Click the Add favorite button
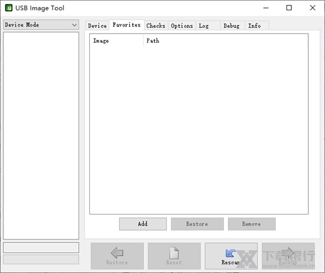 (x=142, y=224)
